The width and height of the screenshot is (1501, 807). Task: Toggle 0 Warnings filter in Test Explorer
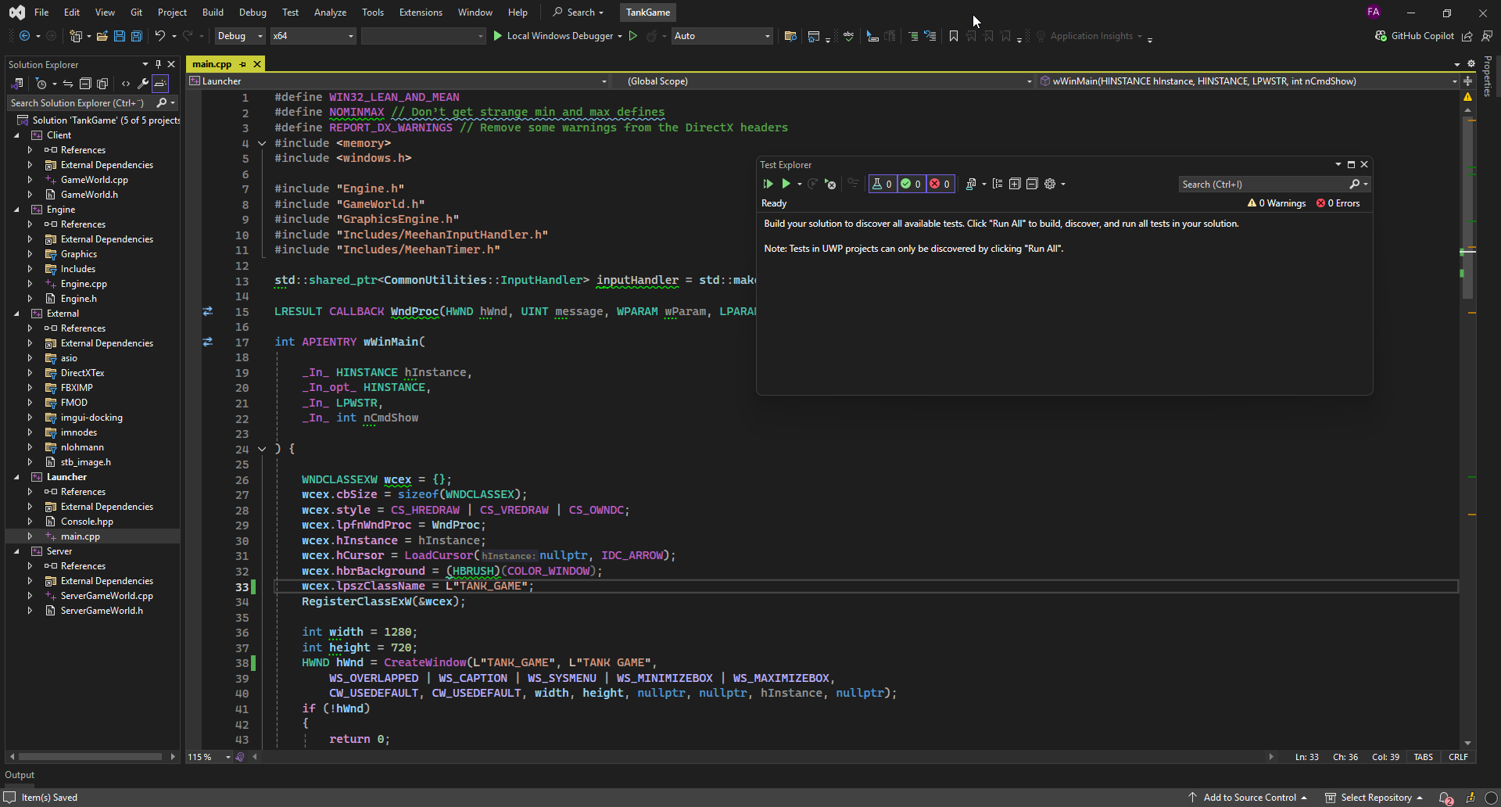pyautogui.click(x=1277, y=203)
